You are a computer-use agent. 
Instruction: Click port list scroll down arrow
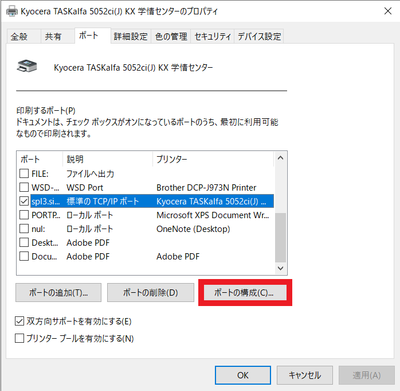coord(280,268)
